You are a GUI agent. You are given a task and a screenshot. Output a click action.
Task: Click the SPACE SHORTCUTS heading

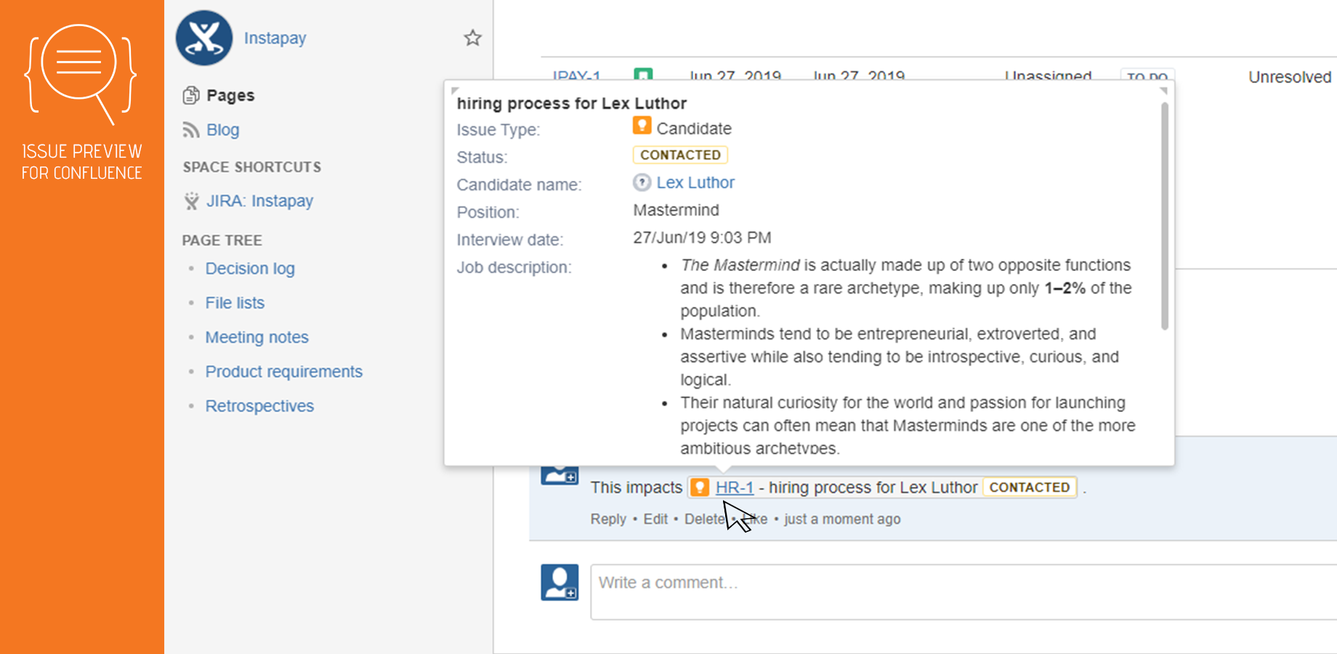tap(251, 167)
